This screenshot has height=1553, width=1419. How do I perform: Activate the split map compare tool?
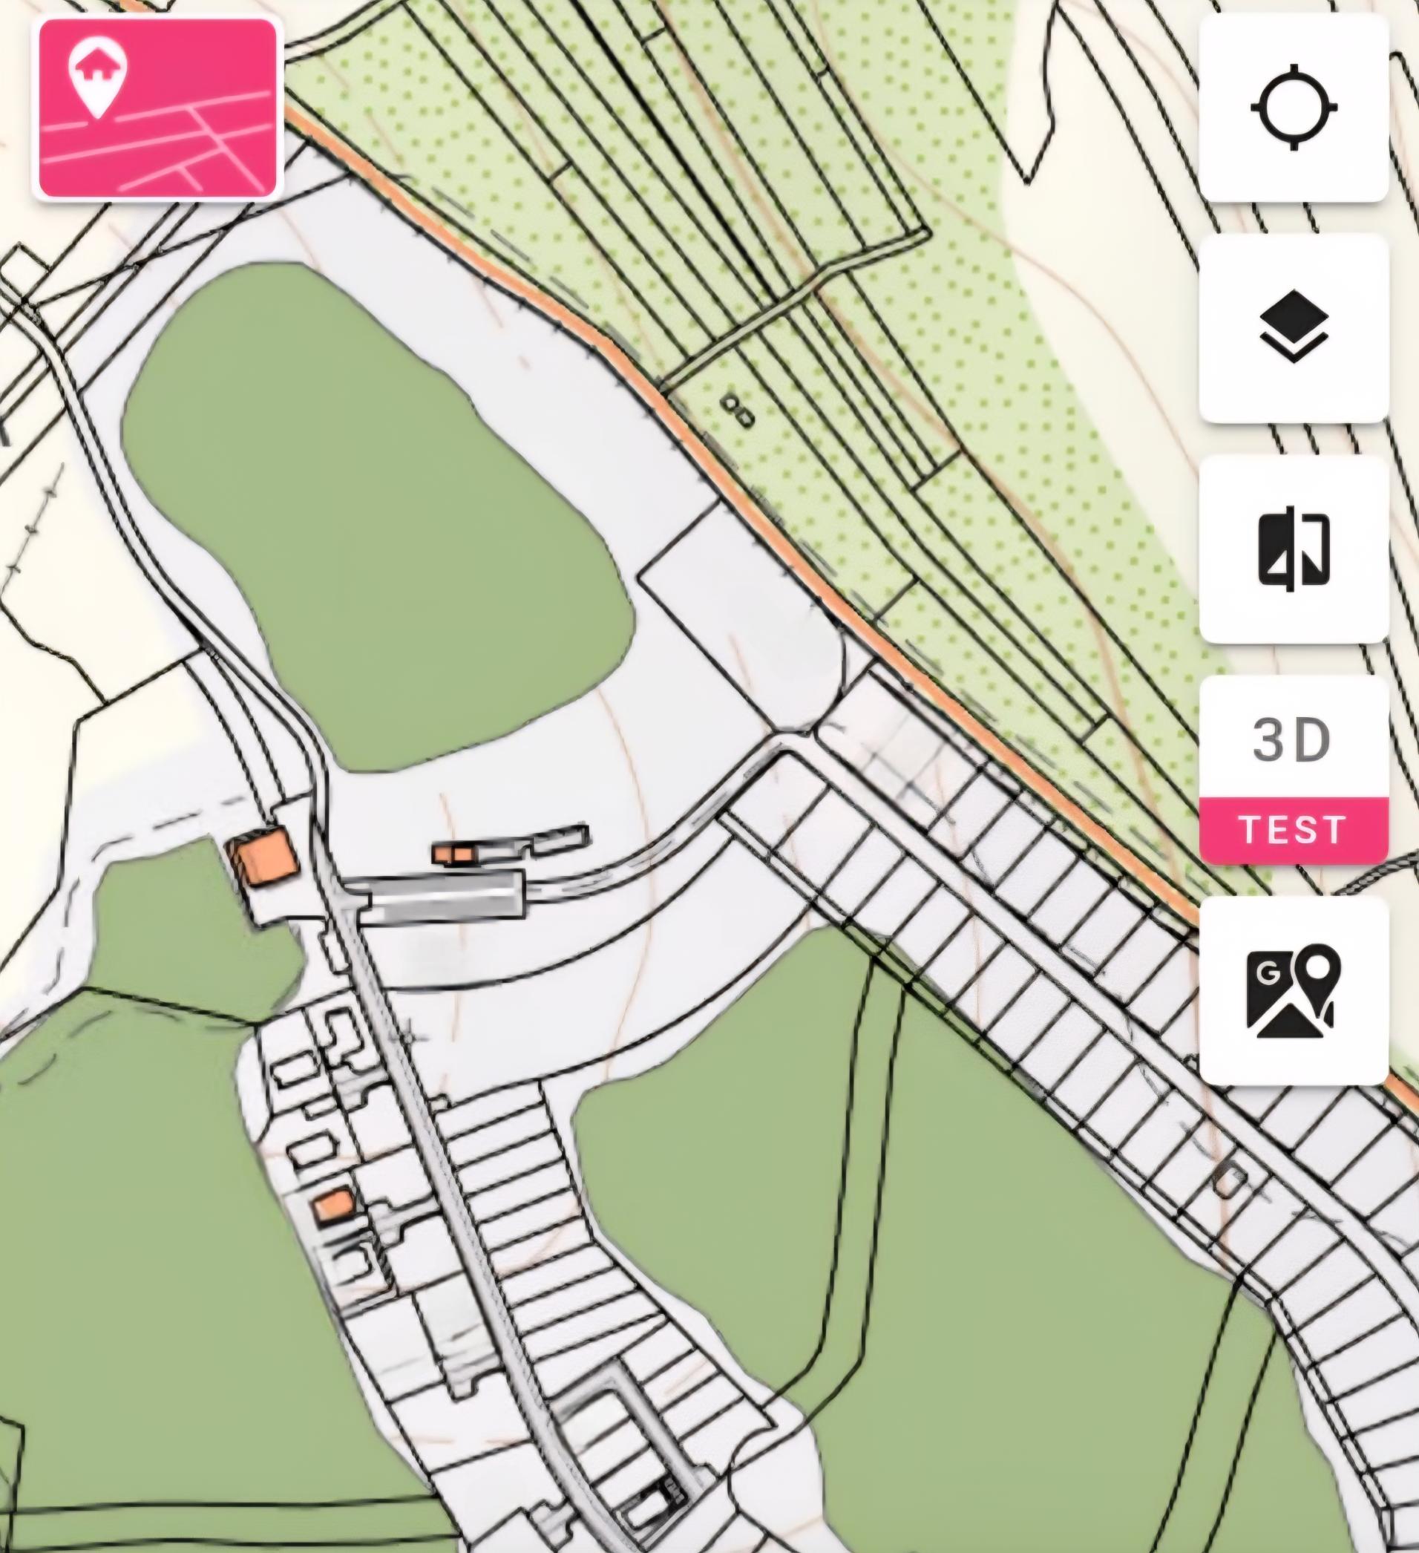click(x=1294, y=550)
